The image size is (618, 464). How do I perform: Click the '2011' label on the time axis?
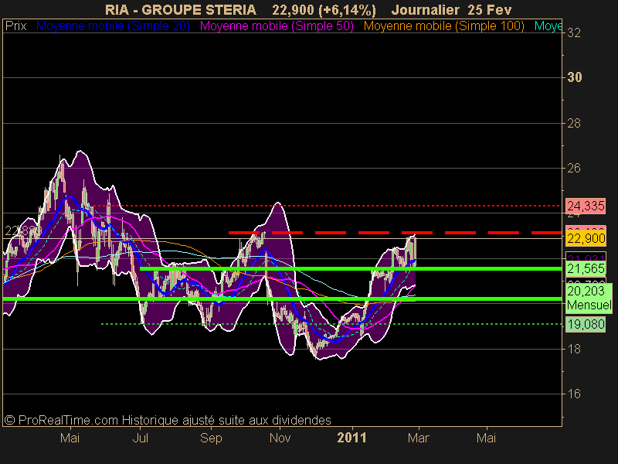tap(352, 438)
